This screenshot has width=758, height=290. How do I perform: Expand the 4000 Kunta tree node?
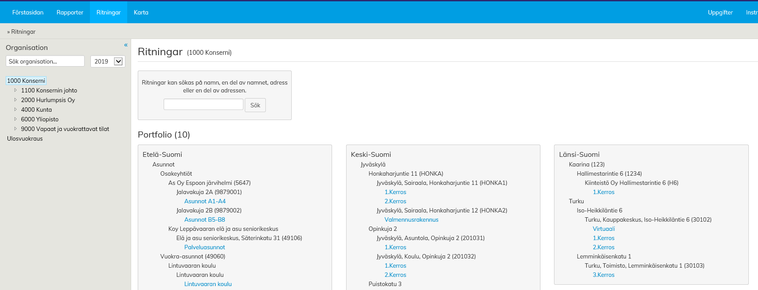pyautogui.click(x=15, y=110)
